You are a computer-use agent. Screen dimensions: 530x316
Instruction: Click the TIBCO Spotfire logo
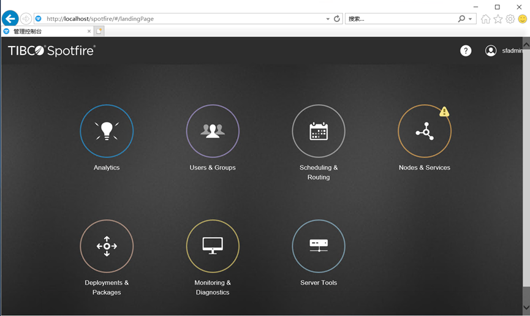pos(51,51)
